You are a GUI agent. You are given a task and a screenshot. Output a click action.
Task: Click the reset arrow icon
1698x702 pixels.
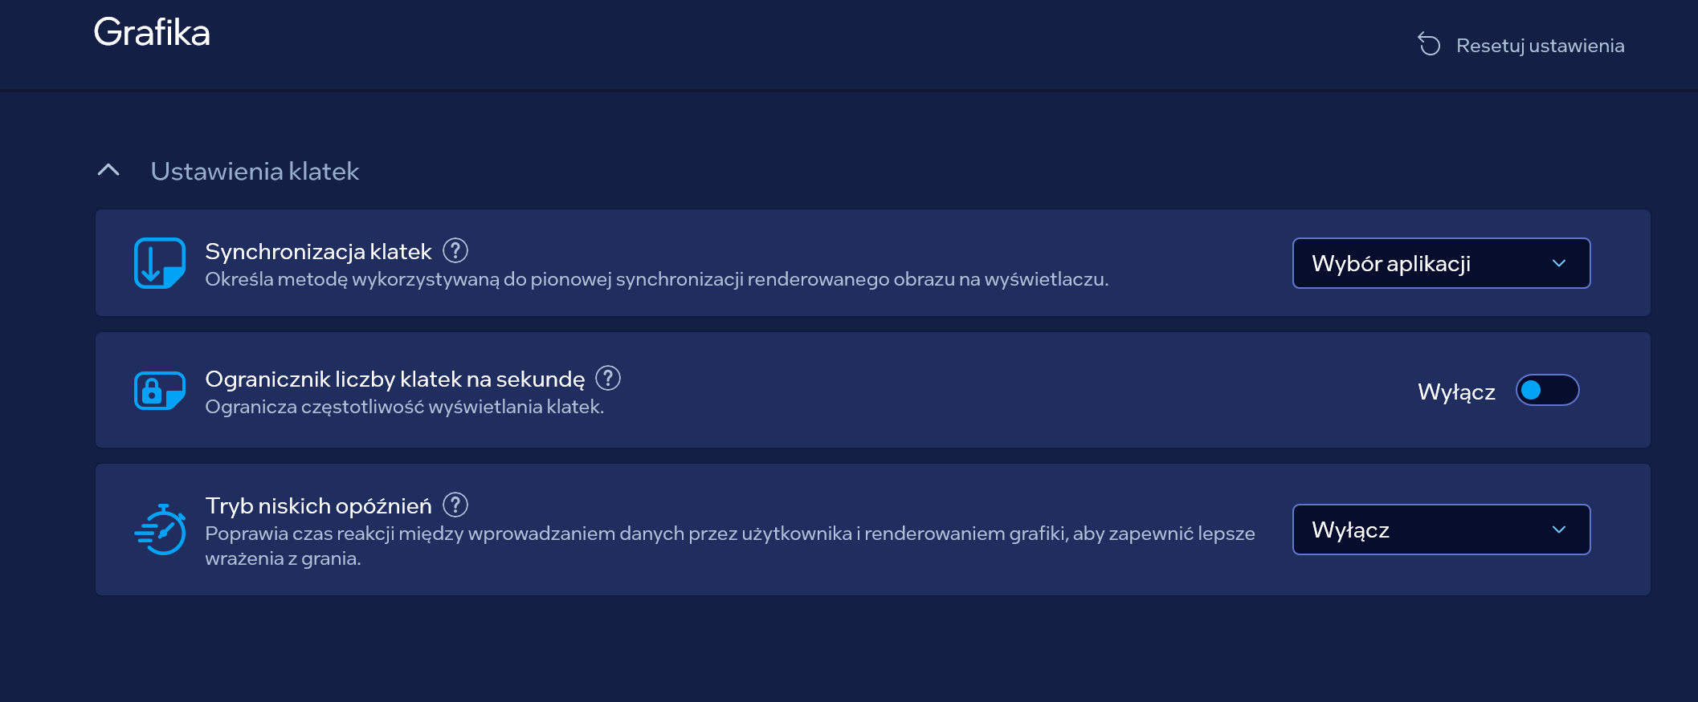click(1429, 44)
